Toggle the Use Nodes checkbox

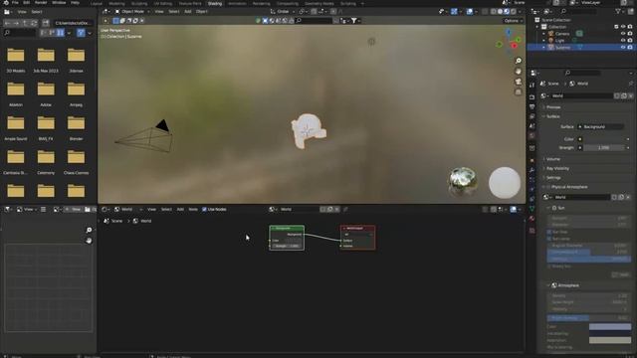(x=204, y=210)
